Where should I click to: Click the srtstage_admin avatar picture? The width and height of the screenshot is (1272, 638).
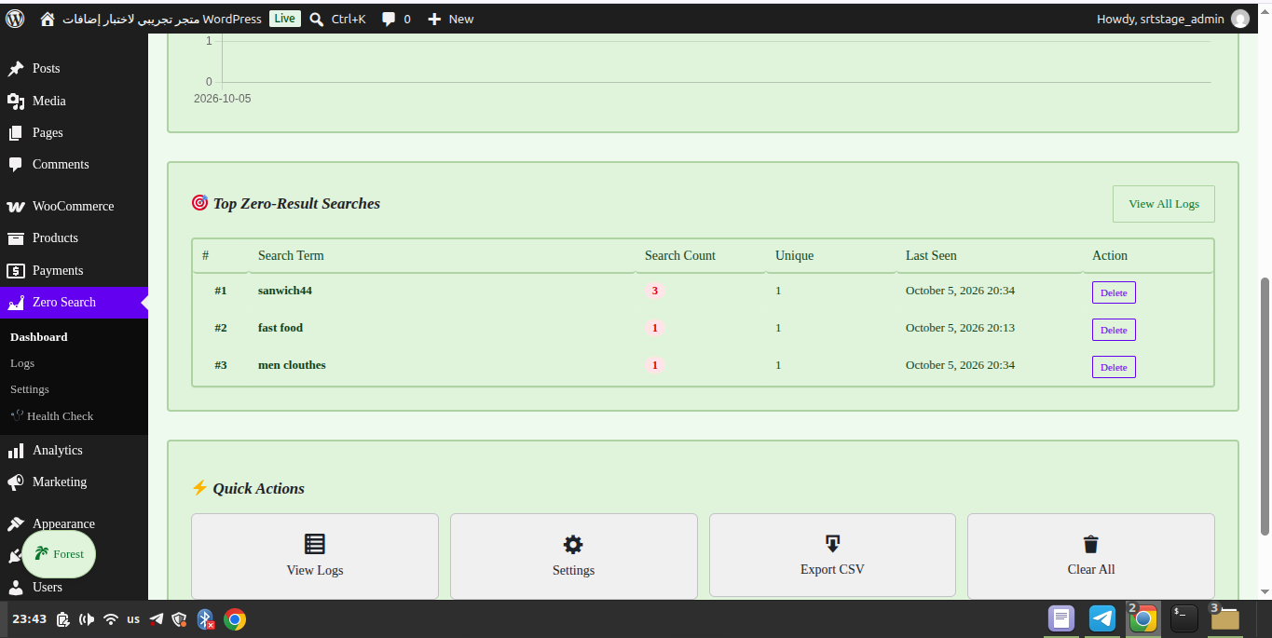tap(1239, 19)
